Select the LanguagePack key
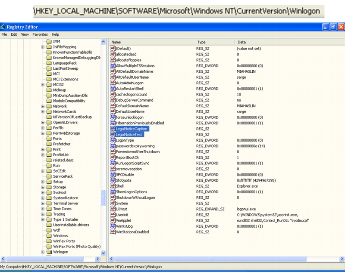Viewport: 345px width, 272px height. [65, 63]
